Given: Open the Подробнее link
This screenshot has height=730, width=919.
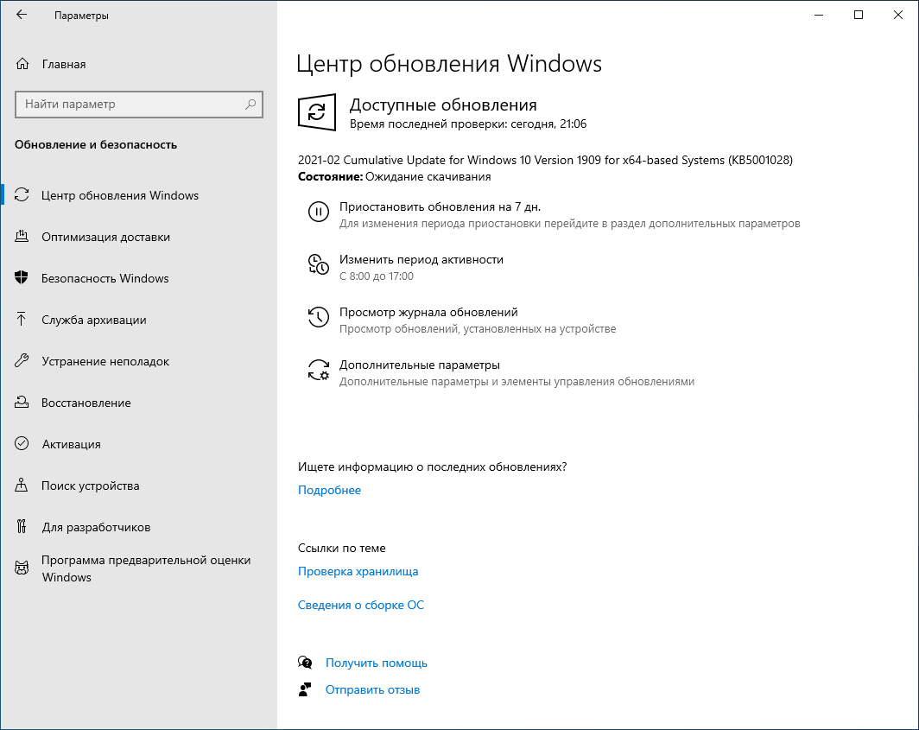Looking at the screenshot, I should [328, 490].
